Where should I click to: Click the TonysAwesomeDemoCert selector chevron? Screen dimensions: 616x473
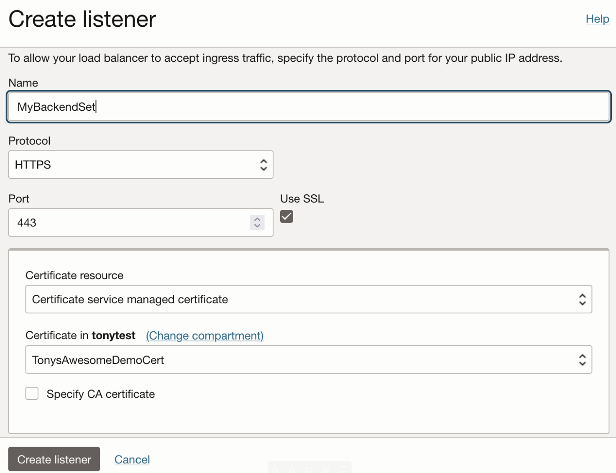(582, 359)
